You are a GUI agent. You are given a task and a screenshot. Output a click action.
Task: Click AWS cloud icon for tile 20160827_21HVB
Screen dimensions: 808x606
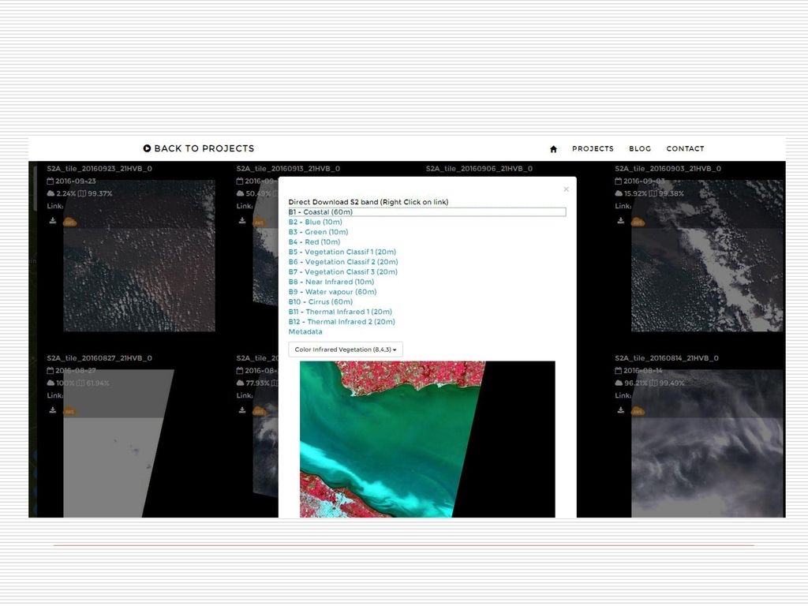(x=69, y=412)
